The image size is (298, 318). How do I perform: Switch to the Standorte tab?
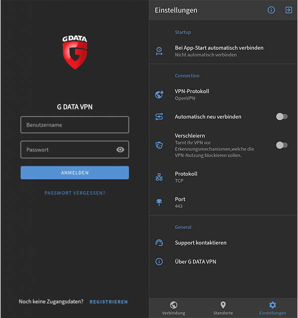click(x=223, y=308)
